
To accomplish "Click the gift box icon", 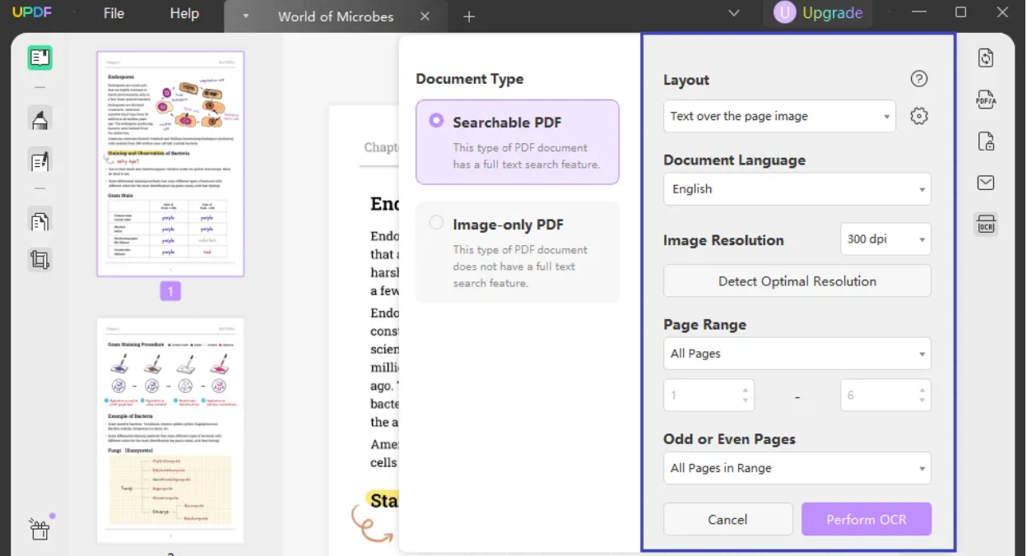I will click(x=39, y=527).
